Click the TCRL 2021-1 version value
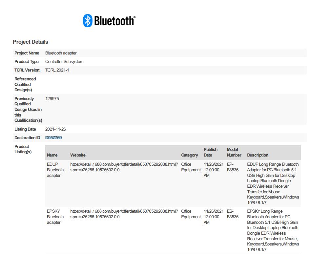The height and width of the screenshot is (254, 310). [x=57, y=70]
